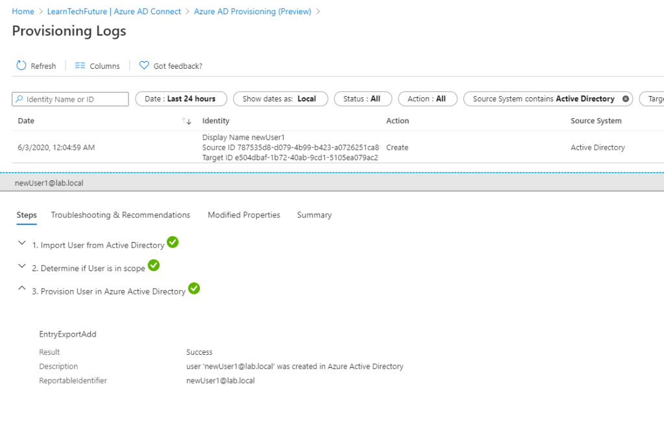
Task: Open the Action: All filter pill
Action: [x=427, y=99]
